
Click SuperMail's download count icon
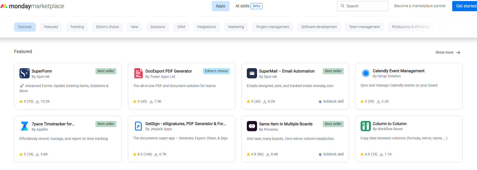(265, 102)
